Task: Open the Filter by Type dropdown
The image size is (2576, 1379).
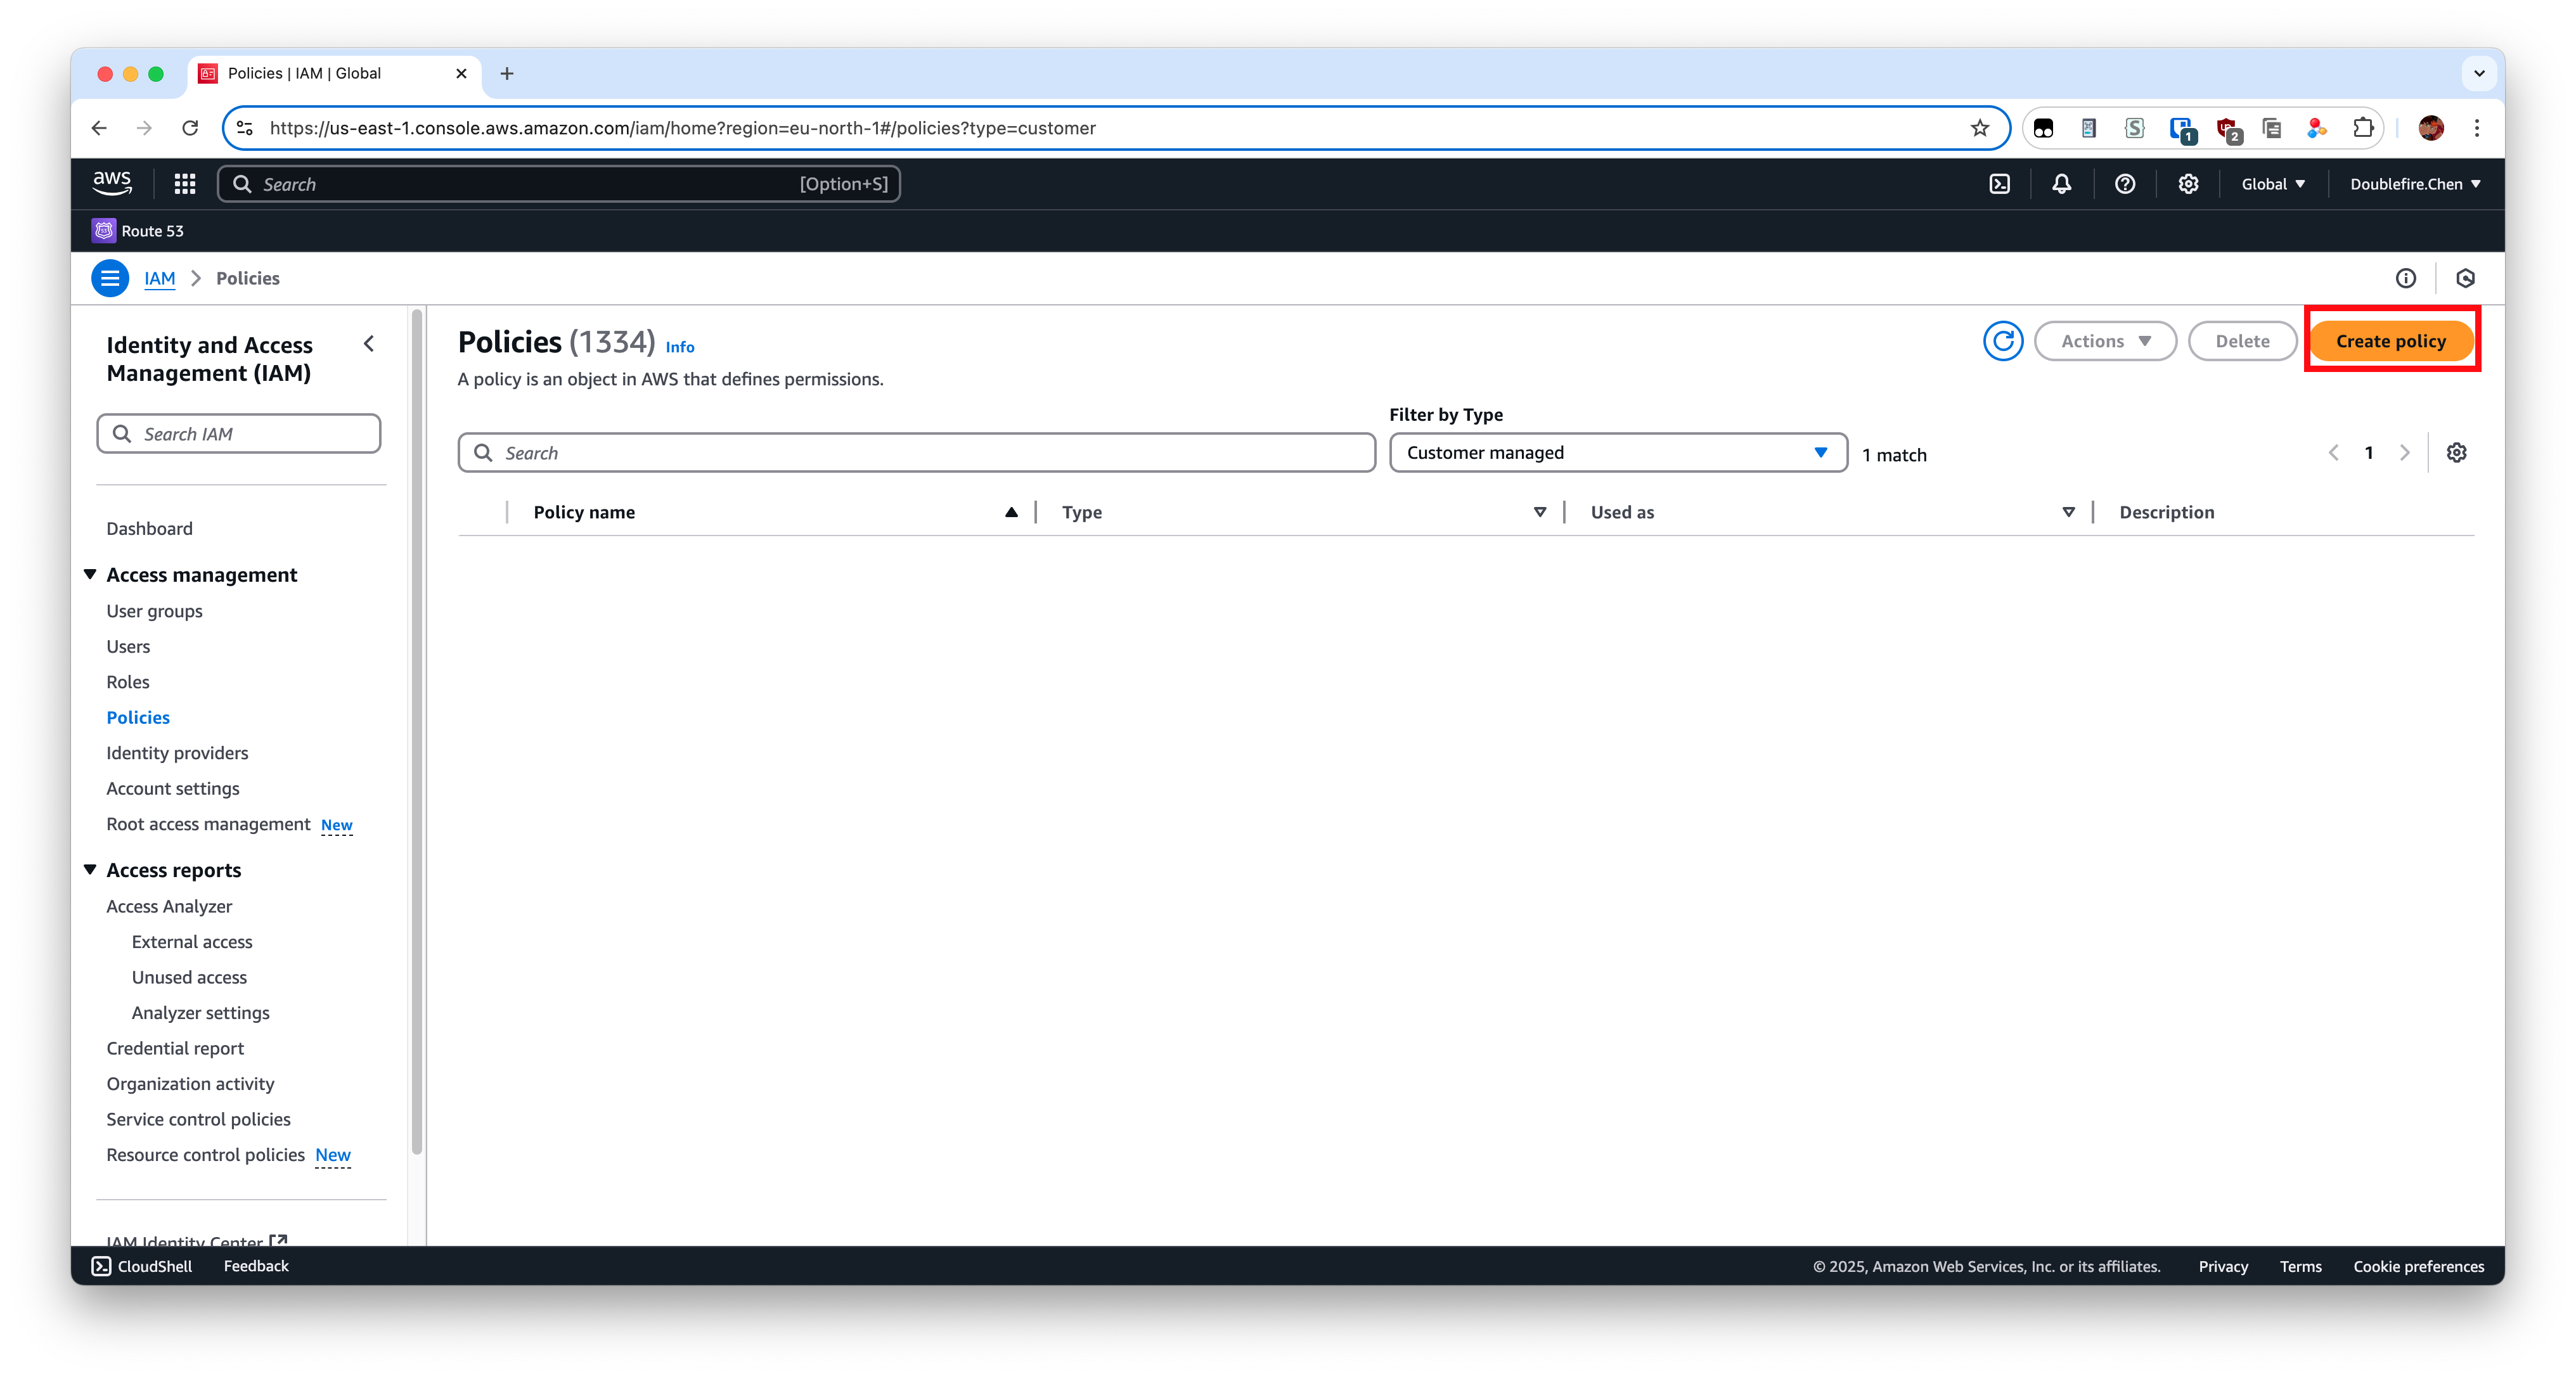Action: [x=1617, y=453]
